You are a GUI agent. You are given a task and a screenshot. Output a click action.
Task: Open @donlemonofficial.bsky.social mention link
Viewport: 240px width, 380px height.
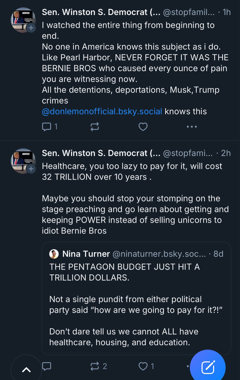point(102,111)
